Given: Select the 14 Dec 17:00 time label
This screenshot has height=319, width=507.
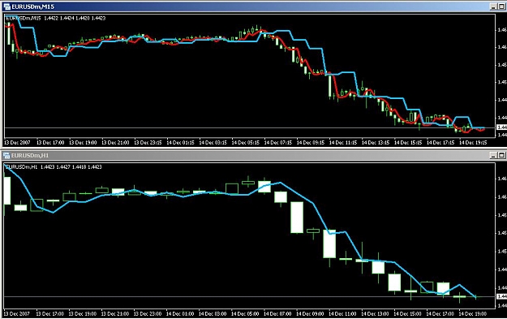Looking at the screenshot, I should 440,313.
